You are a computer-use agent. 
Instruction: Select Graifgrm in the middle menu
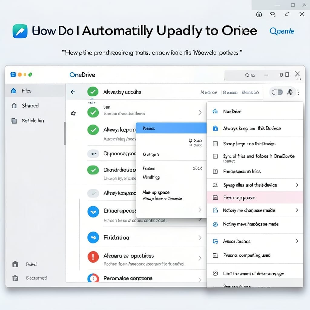pos(151,154)
